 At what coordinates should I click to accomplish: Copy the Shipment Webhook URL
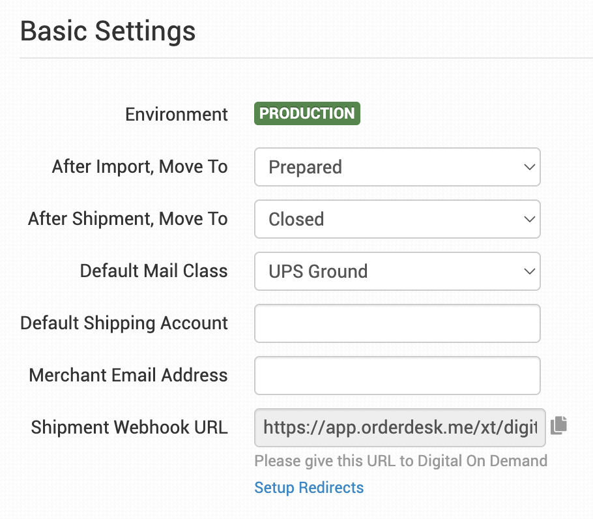(558, 426)
